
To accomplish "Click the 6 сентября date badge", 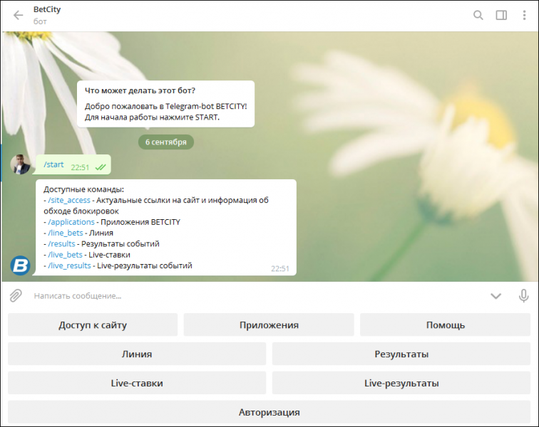I will [165, 142].
